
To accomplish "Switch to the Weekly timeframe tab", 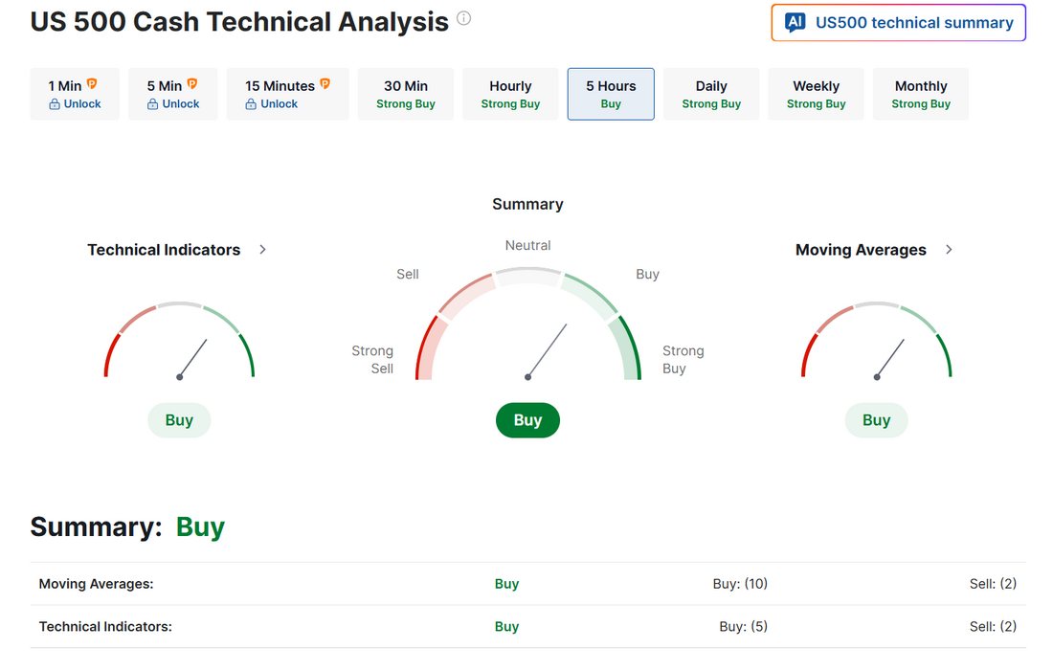I will [816, 94].
